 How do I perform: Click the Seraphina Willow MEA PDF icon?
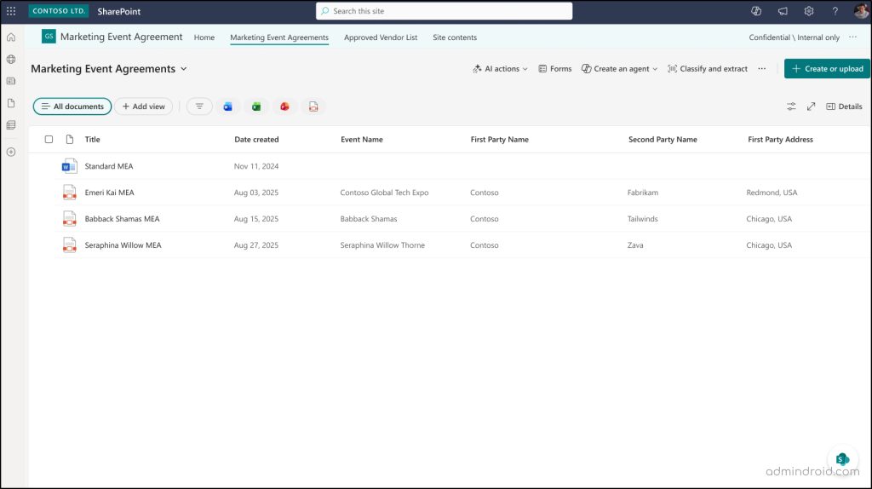[x=70, y=244]
